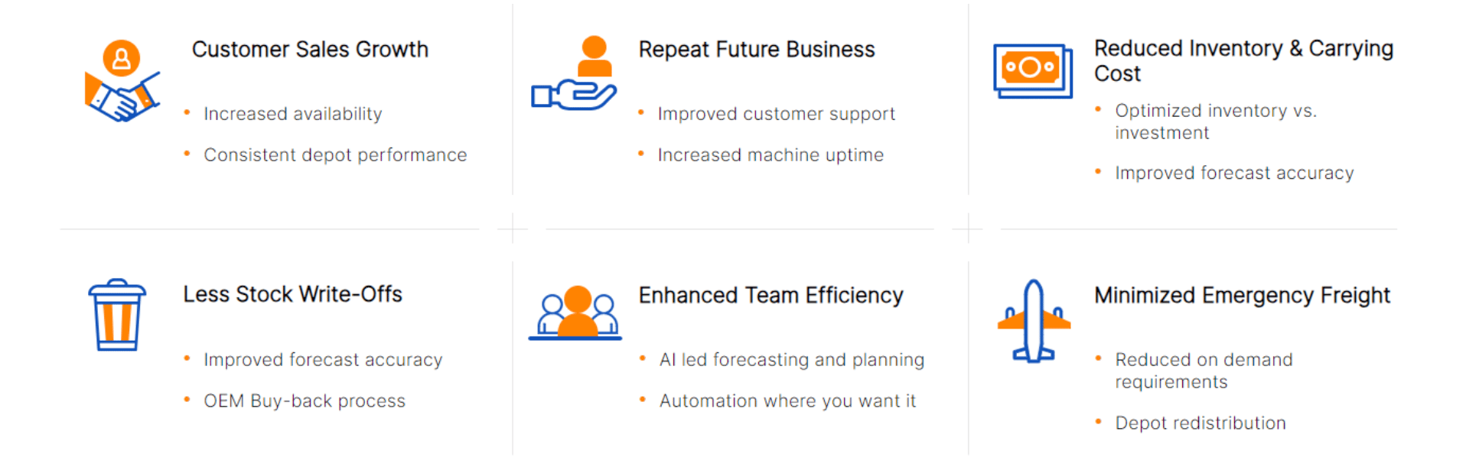Click the Increased machine uptime bullet
The image size is (1466, 470).
click(770, 155)
